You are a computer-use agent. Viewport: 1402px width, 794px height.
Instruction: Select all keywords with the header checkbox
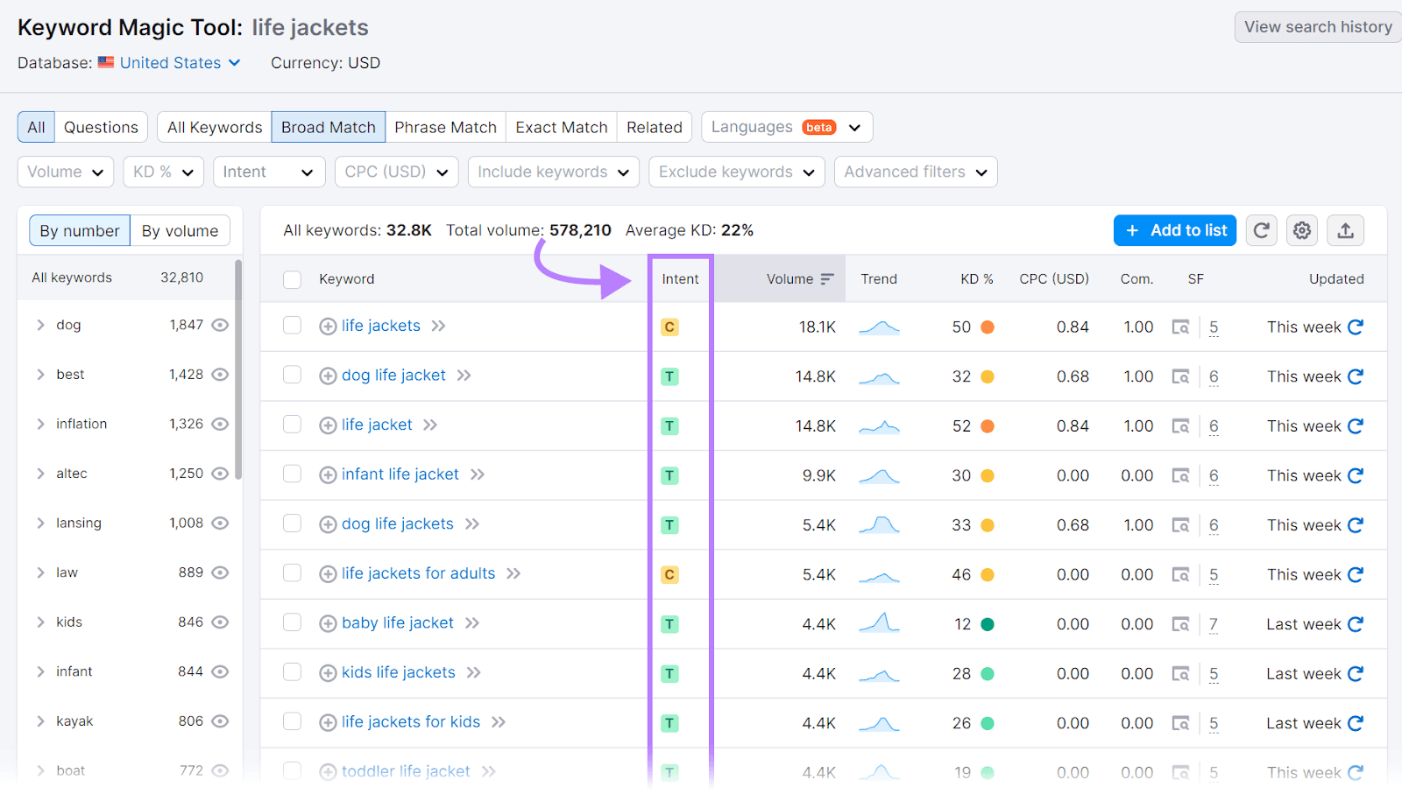tap(292, 278)
